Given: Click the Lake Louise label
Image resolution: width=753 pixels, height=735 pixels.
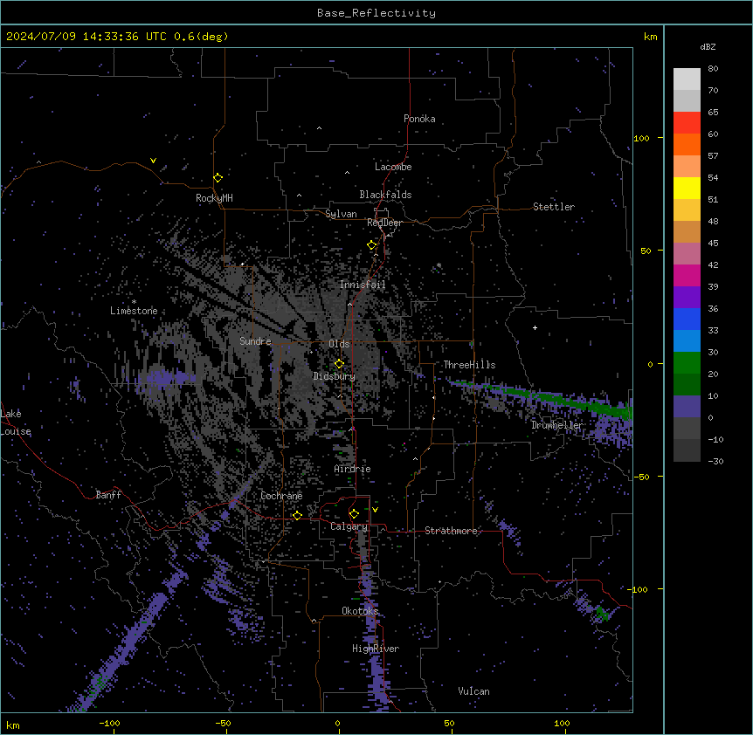Looking at the screenshot, I should coord(16,422).
